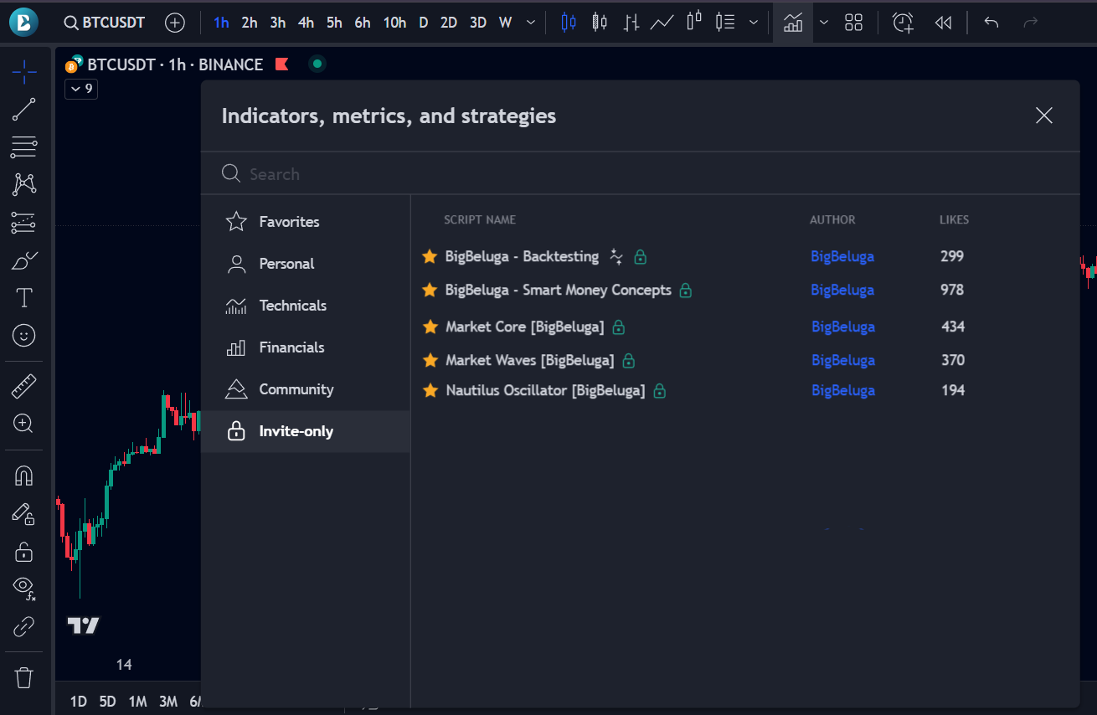The image size is (1097, 715).
Task: Open BigBeluga author link on Smart Money Concepts row
Action: (842, 290)
